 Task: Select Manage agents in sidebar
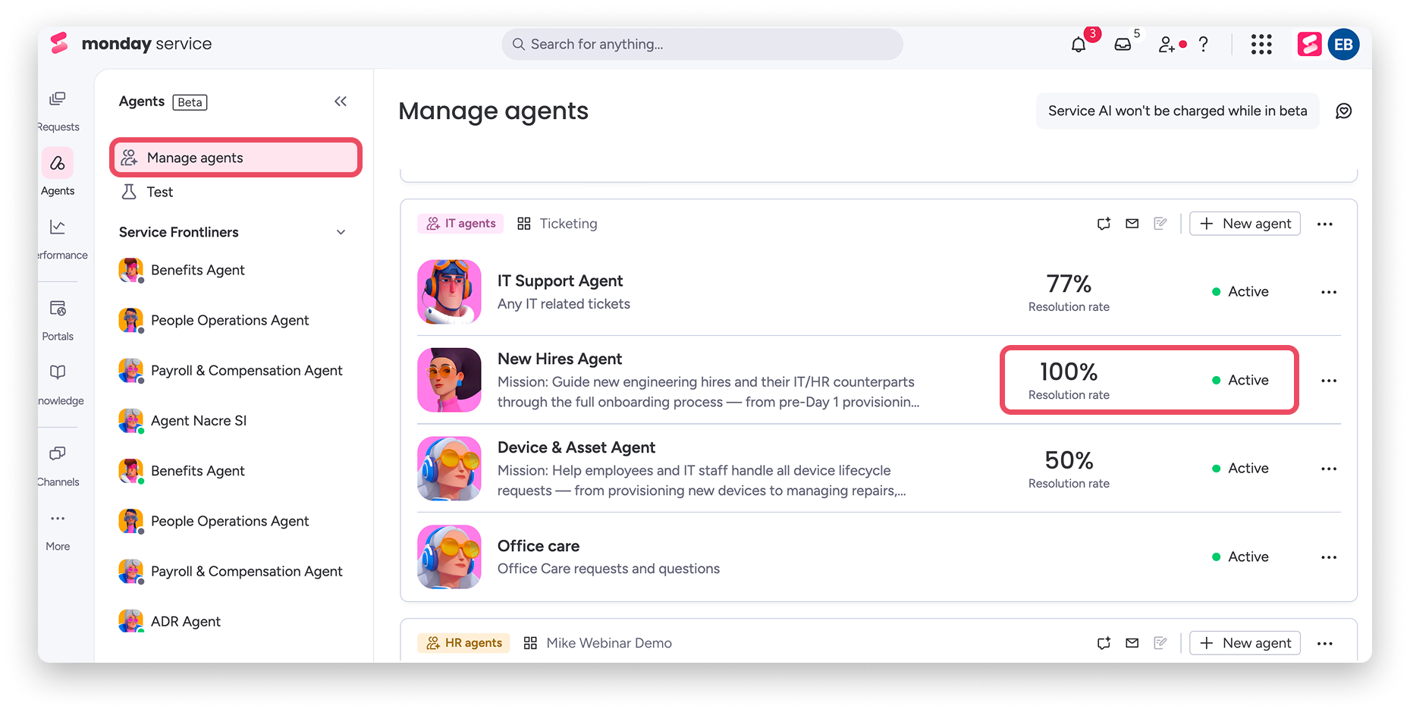click(x=236, y=158)
